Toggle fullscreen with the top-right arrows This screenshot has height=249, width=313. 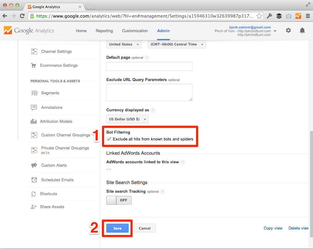[308, 5]
